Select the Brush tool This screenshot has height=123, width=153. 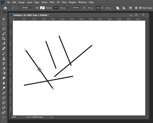point(4,53)
